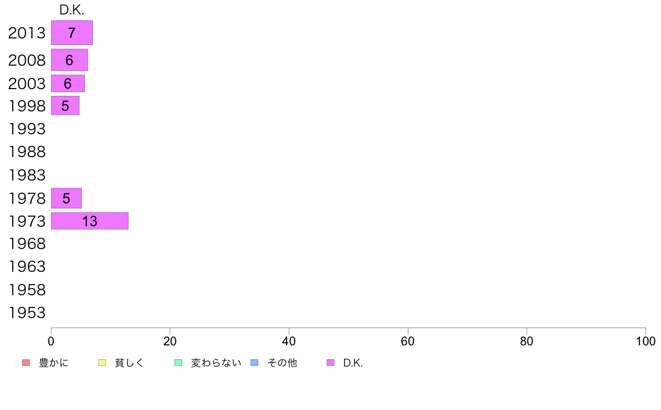
Task: Click the 2003 bar showing 6
Action: coord(68,83)
